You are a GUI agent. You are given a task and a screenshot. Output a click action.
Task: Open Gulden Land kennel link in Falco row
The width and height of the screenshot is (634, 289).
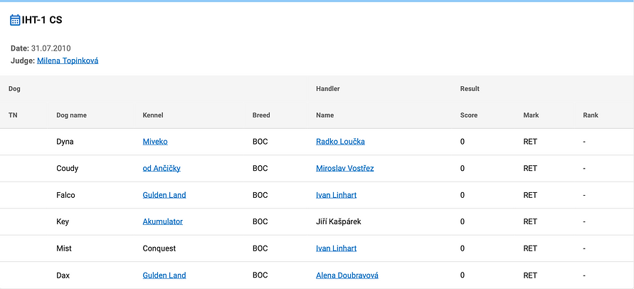click(x=164, y=195)
